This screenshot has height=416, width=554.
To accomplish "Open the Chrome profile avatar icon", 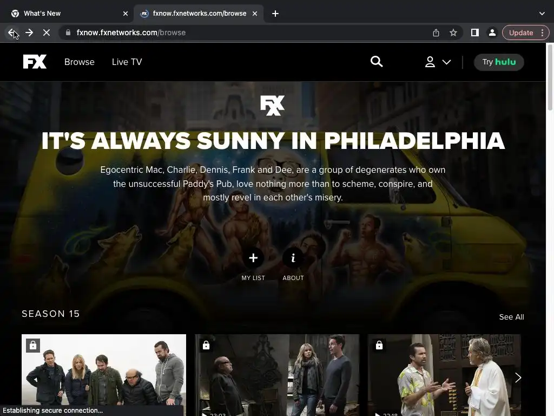I will click(x=492, y=32).
